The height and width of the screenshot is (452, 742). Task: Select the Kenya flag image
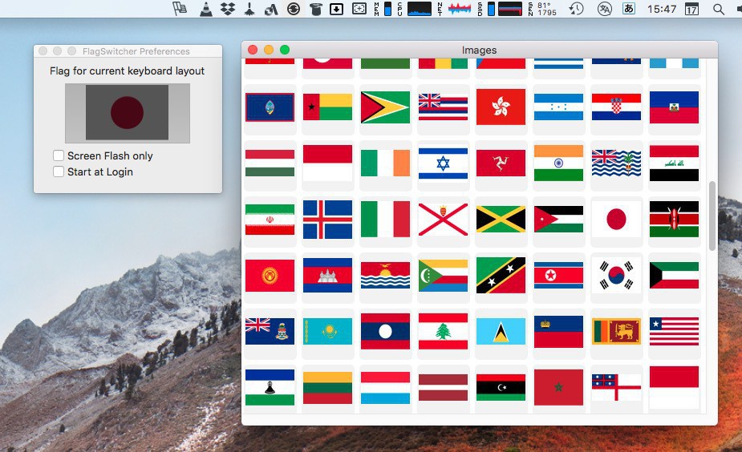click(x=674, y=219)
